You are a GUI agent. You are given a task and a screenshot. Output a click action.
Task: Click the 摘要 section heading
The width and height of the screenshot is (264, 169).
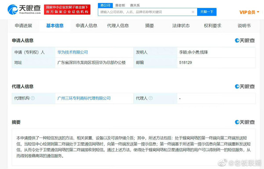tap(16, 122)
